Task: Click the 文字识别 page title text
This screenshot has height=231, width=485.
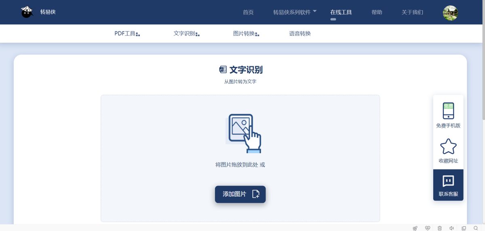Action: pos(246,70)
